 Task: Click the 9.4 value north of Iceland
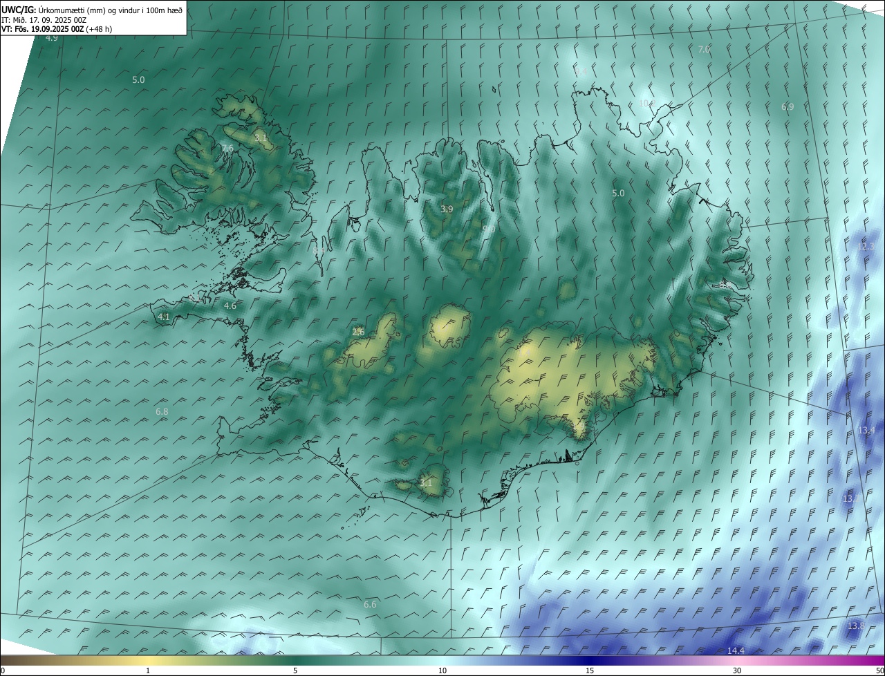(x=580, y=72)
